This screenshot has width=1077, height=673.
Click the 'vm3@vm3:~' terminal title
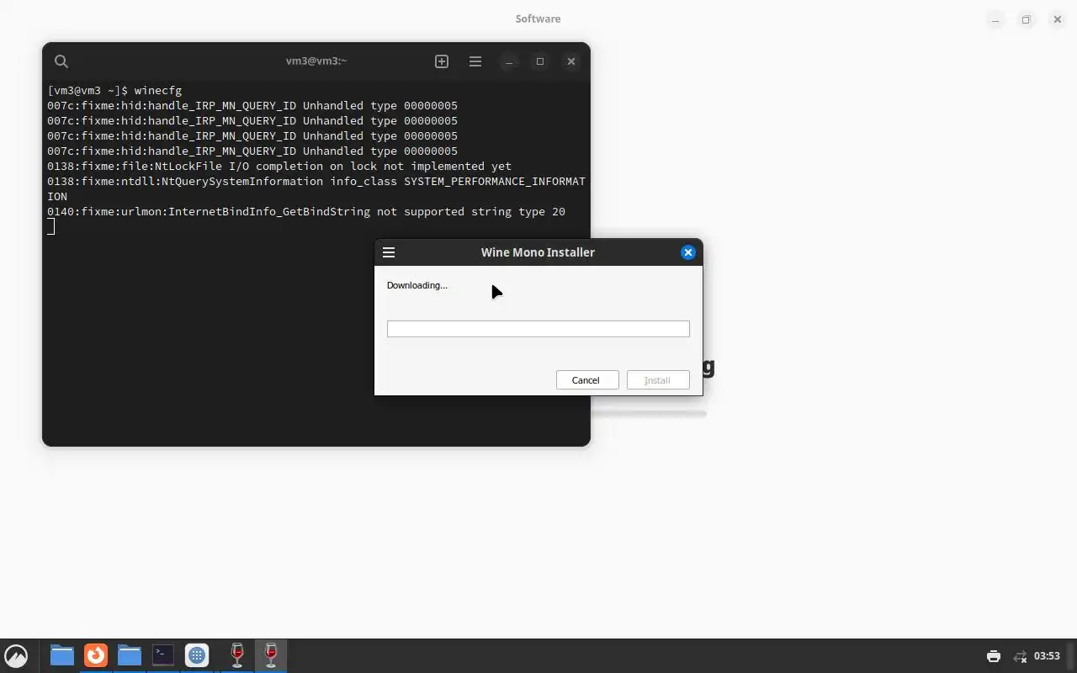[x=316, y=61]
